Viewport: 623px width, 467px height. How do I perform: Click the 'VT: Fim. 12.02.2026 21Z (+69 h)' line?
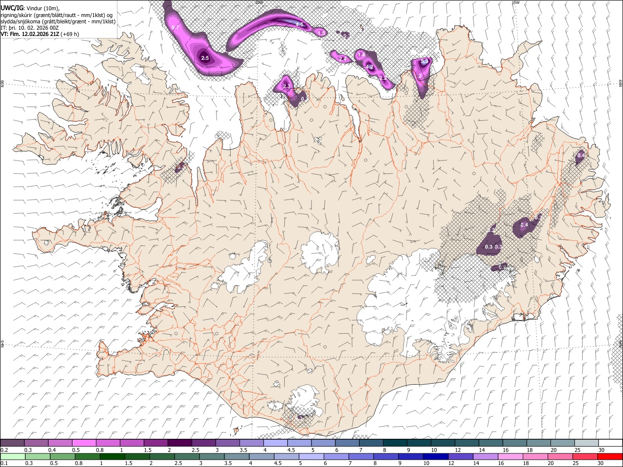[39, 34]
